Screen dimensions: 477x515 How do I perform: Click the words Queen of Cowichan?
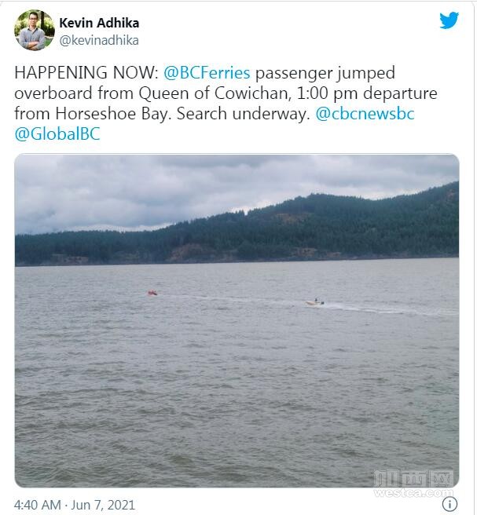pyautogui.click(x=215, y=93)
